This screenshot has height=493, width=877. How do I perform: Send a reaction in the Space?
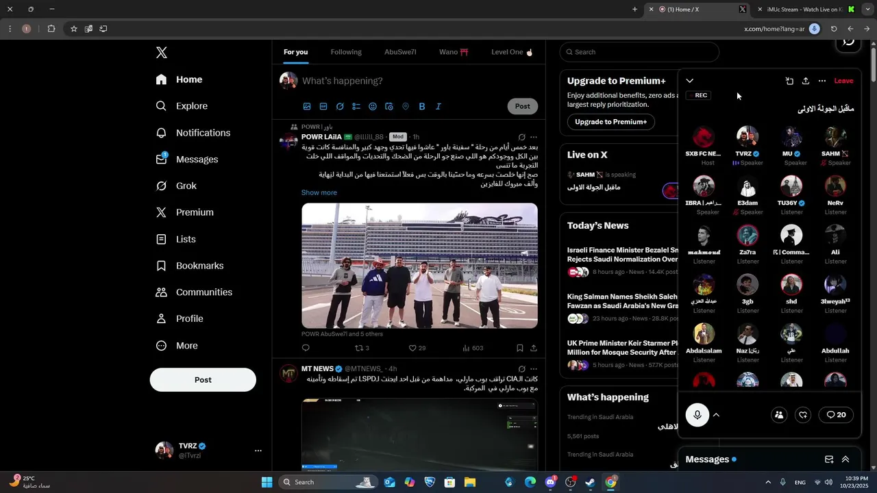(804, 415)
